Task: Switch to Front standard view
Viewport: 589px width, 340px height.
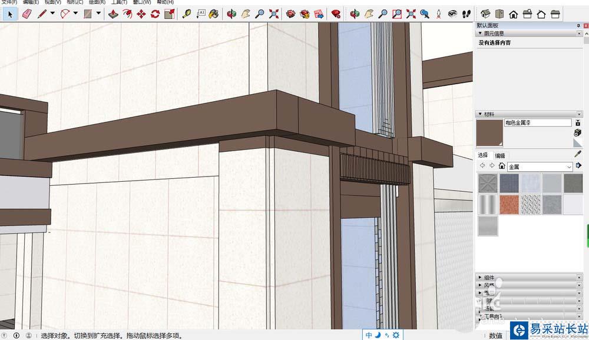Action: 513,14
